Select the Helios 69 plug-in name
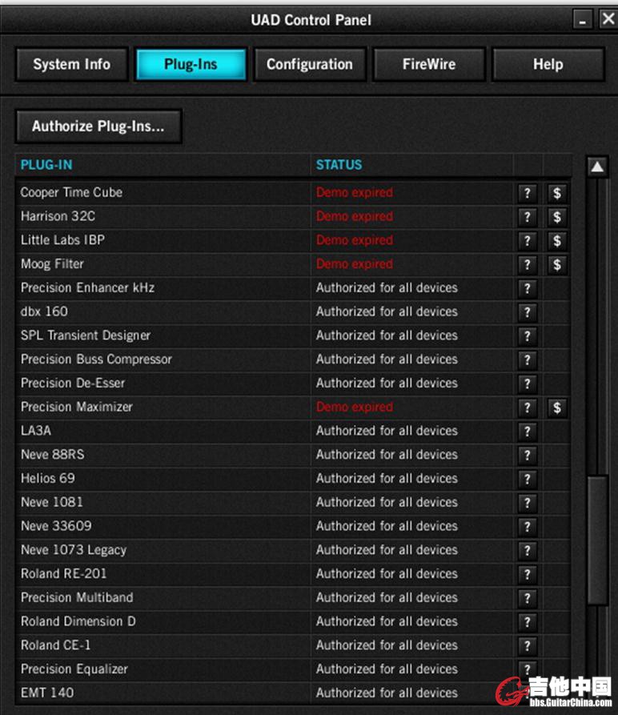The image size is (618, 715). (48, 478)
